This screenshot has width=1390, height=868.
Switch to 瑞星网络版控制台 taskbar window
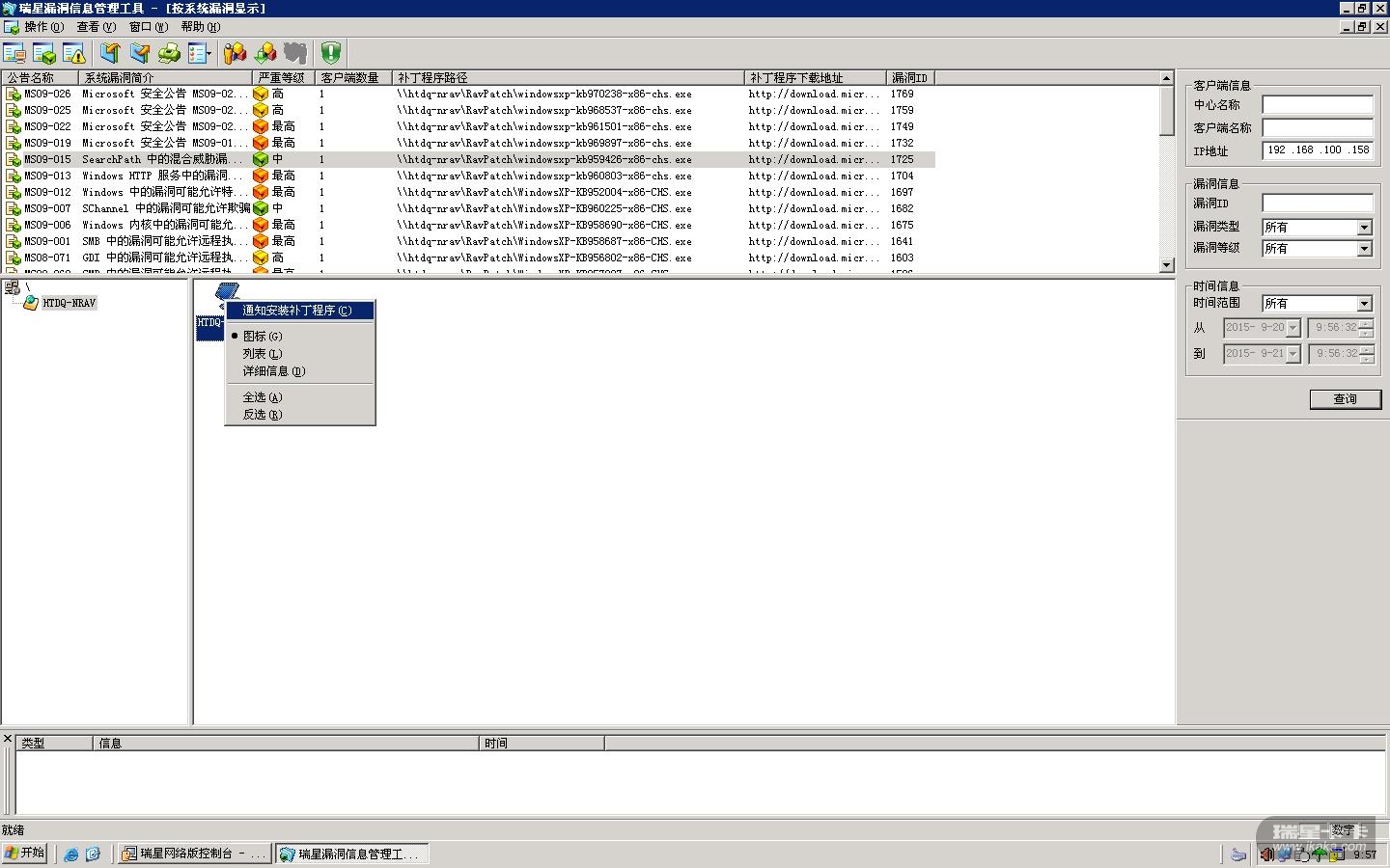[x=195, y=854]
